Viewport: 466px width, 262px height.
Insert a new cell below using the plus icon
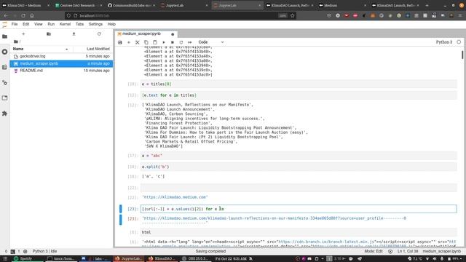click(129, 42)
